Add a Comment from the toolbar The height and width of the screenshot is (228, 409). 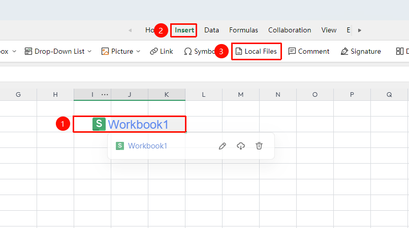pos(309,52)
